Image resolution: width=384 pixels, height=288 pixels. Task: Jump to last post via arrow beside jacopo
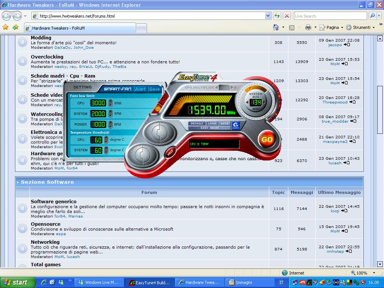[347, 45]
